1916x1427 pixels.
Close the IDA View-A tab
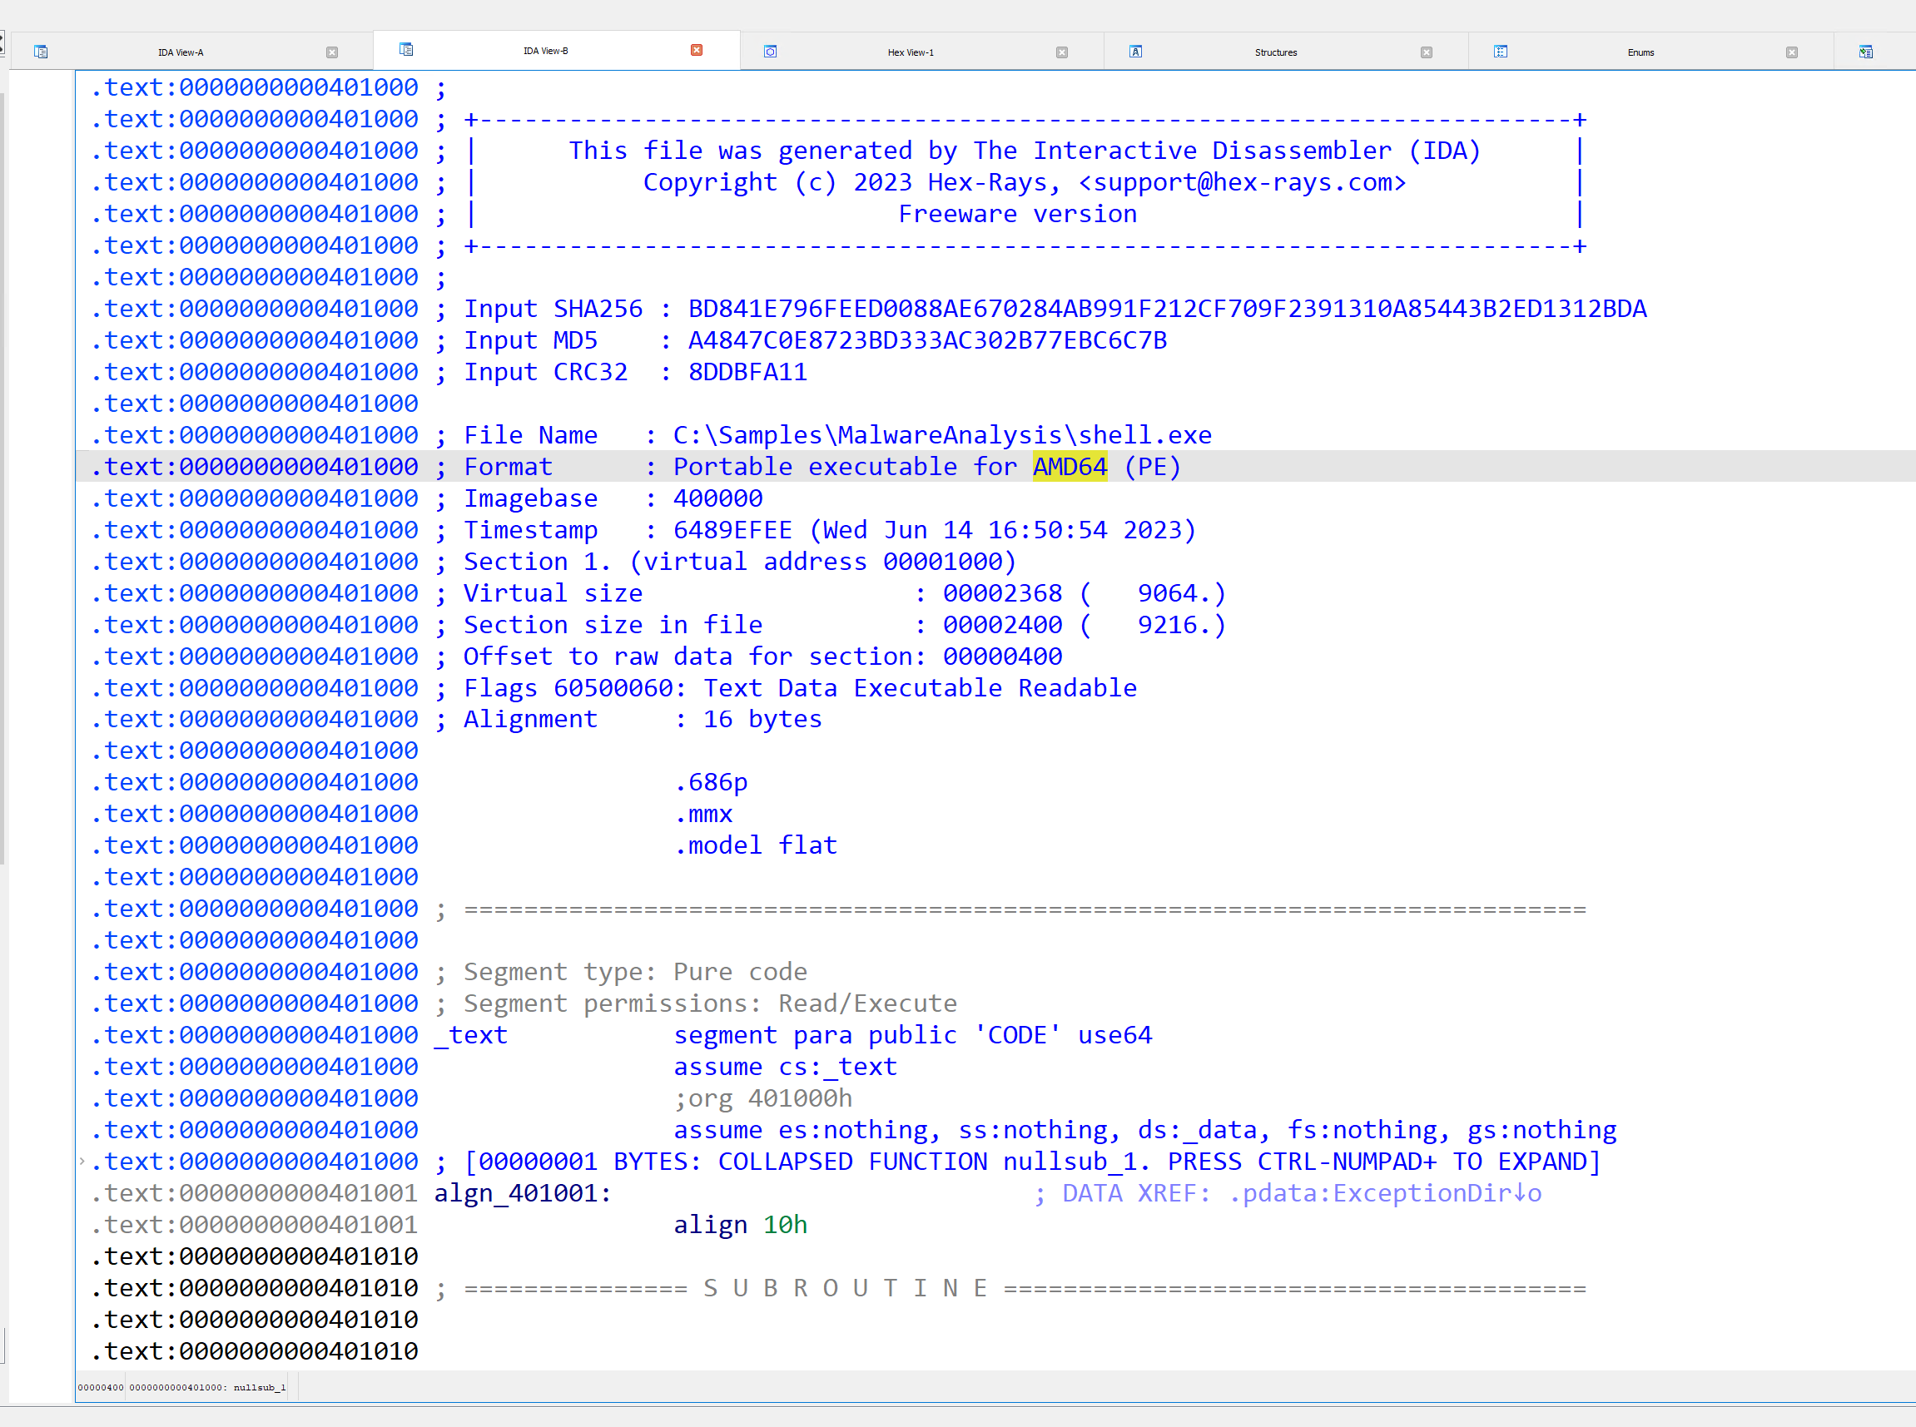[332, 52]
